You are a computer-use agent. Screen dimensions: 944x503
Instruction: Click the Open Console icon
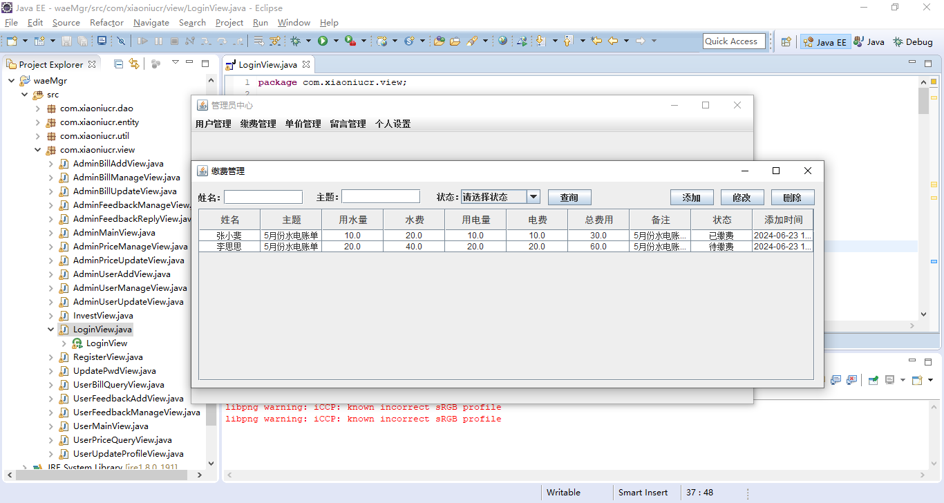pos(917,379)
